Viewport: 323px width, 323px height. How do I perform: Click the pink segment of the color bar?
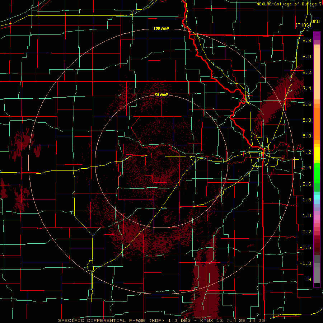[x=317, y=217]
